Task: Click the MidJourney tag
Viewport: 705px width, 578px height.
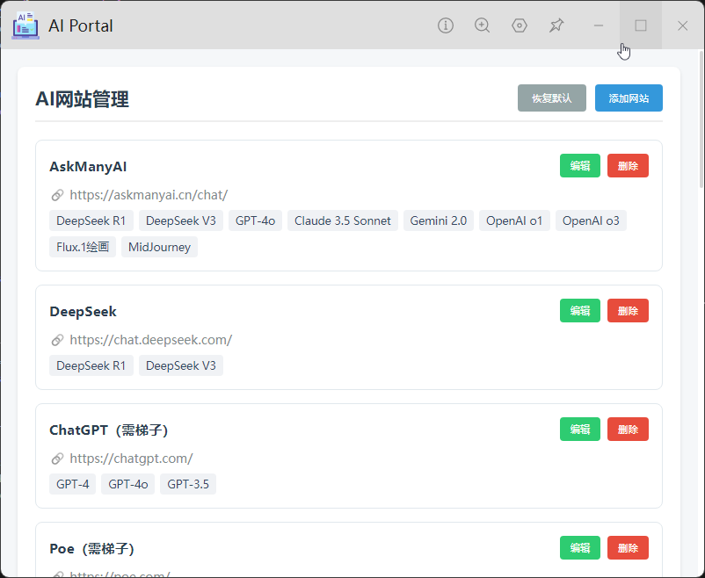Action: pyautogui.click(x=159, y=247)
